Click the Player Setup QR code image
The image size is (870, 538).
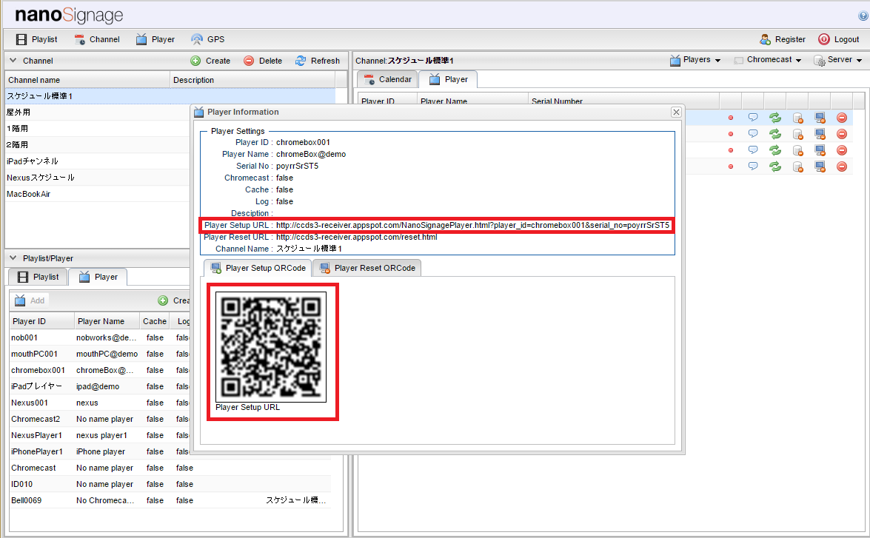[271, 346]
